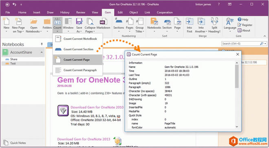
Task: Switch to the Edit tab
Action: pyautogui.click(x=120, y=12)
